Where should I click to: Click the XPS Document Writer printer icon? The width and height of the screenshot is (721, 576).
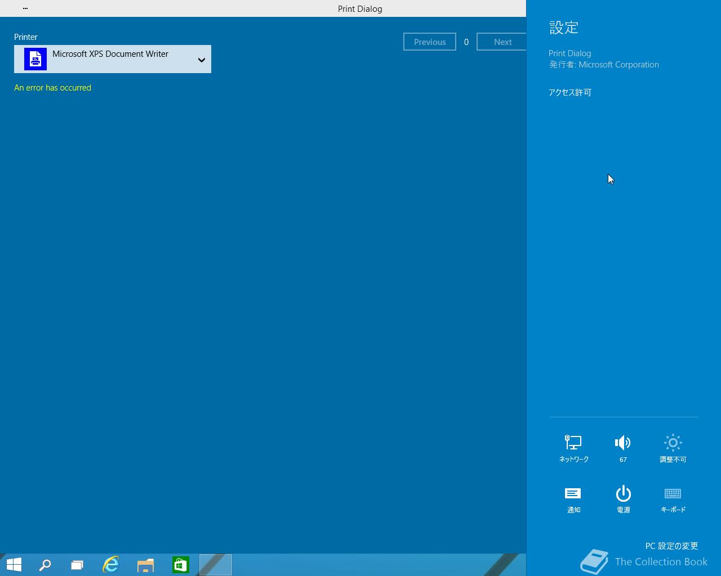click(35, 59)
